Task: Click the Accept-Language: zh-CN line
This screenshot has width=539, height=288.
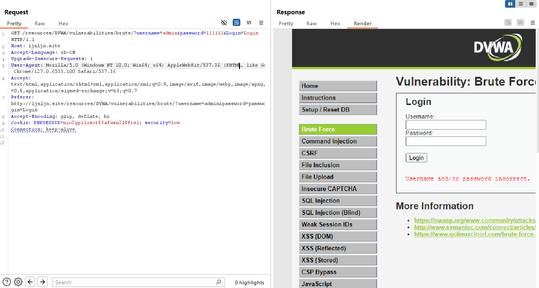Action: point(43,52)
